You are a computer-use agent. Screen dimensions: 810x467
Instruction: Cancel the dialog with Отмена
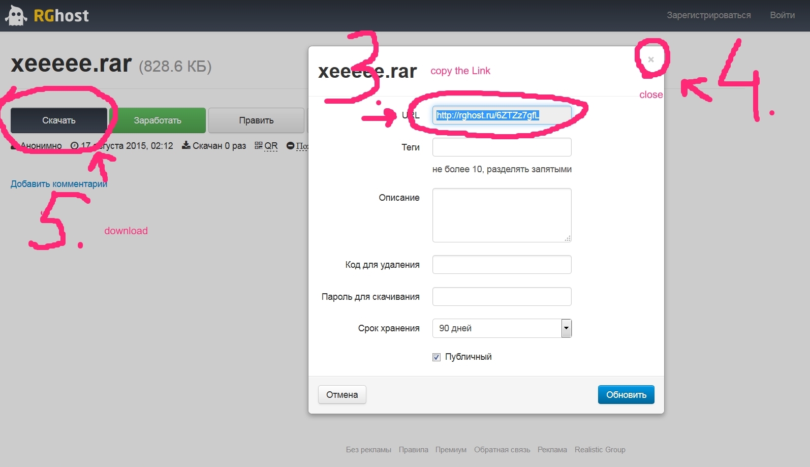pyautogui.click(x=342, y=395)
